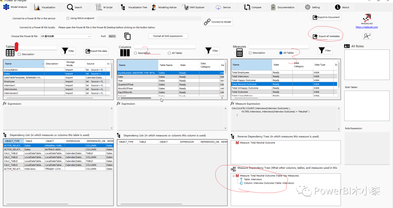Open the Setting tab
Screen dimensions: 393x208
pyautogui.click(x=312, y=7)
